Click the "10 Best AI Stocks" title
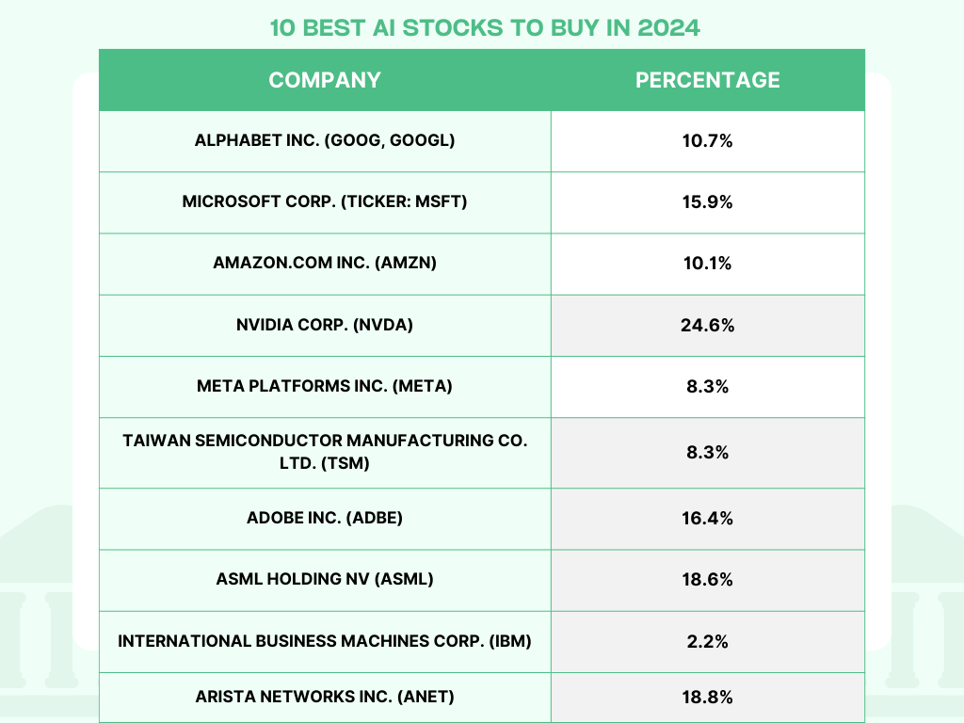Image resolution: width=964 pixels, height=723 pixels. 485,27
